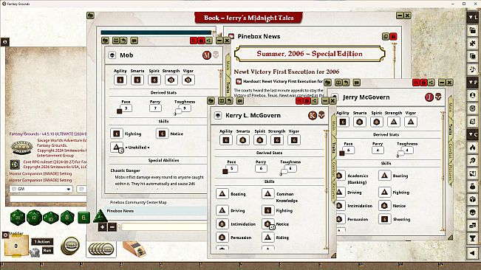Pick up the green d10 die
This screenshot has width=481, height=270.
point(51,218)
